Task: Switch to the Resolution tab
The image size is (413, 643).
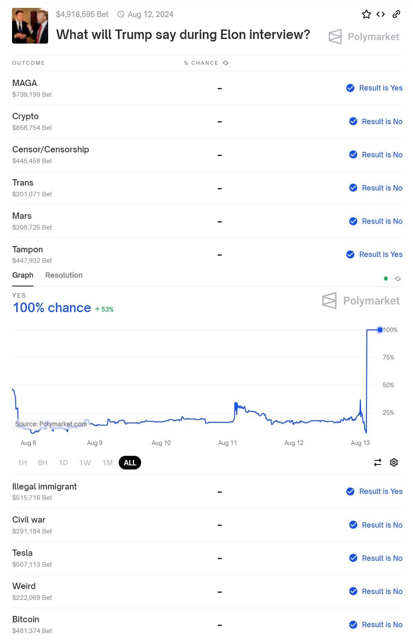Action: pos(64,275)
